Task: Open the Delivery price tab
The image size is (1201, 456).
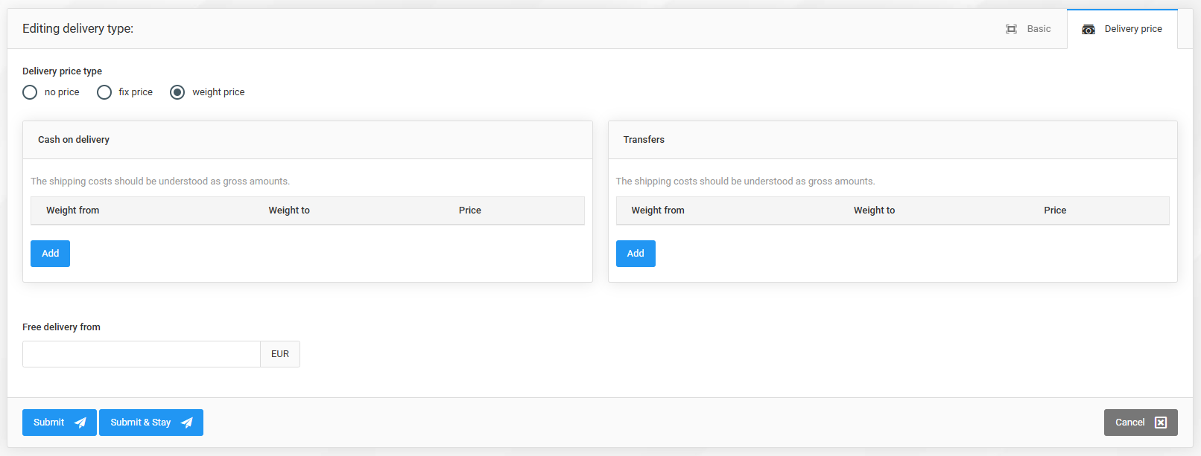Action: tap(1132, 29)
